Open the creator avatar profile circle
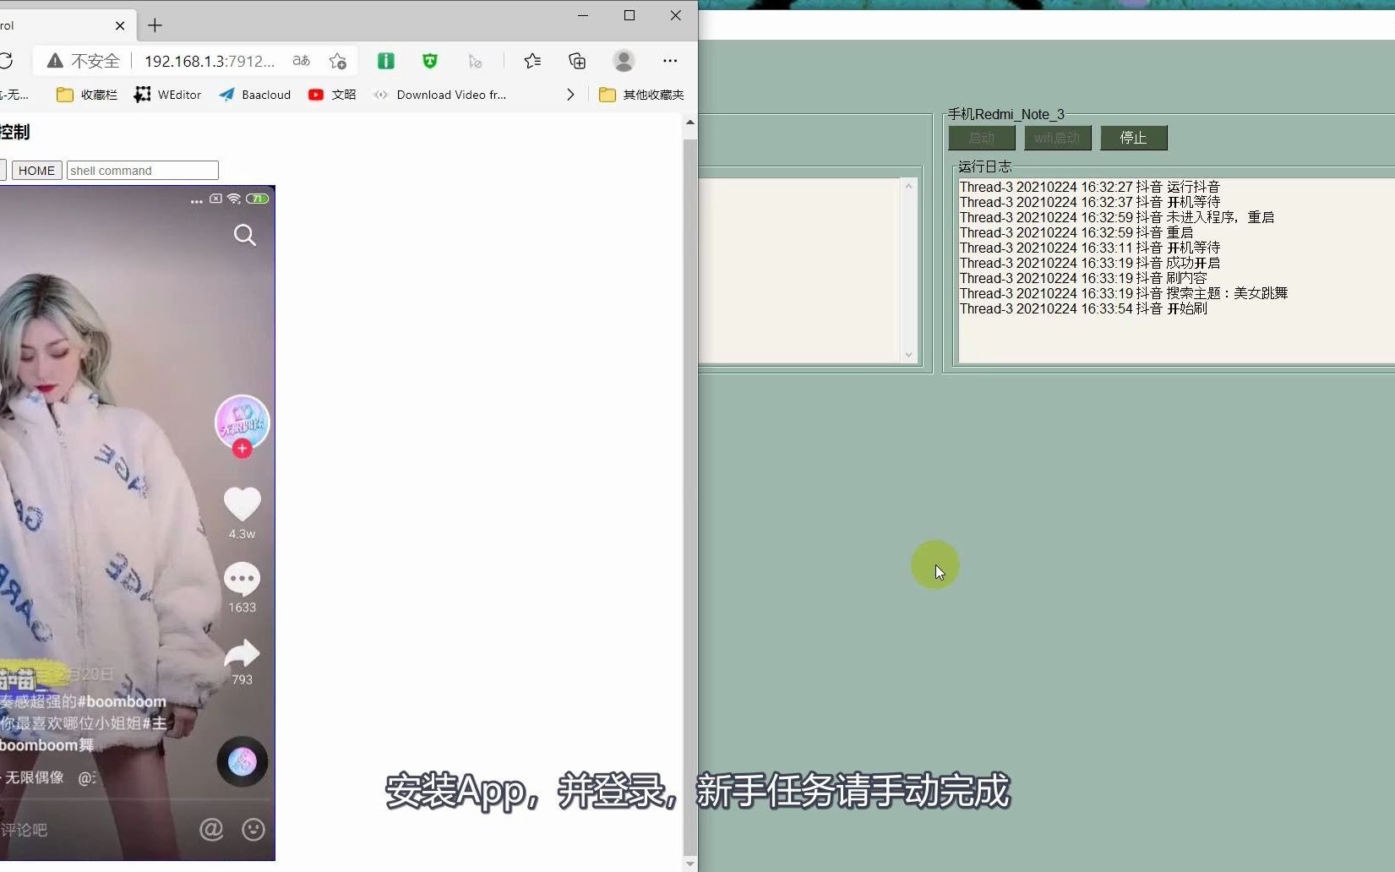The image size is (1395, 872). pos(242,421)
